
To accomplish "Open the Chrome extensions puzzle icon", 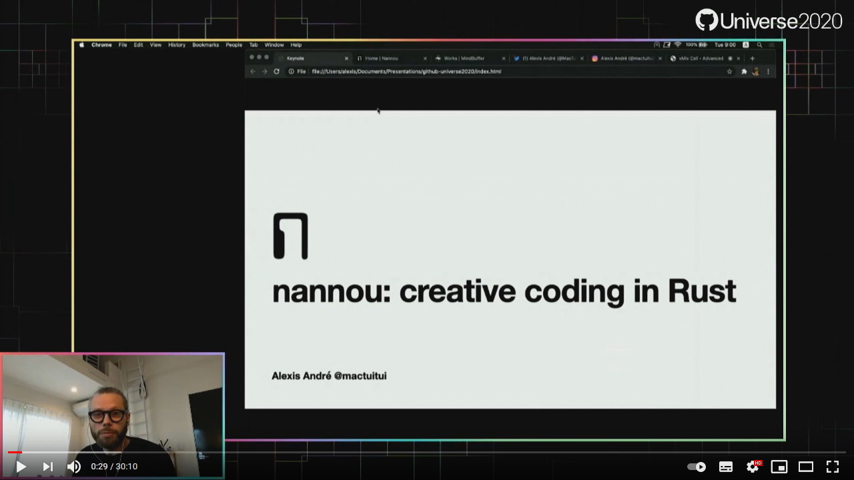I will coord(744,71).
